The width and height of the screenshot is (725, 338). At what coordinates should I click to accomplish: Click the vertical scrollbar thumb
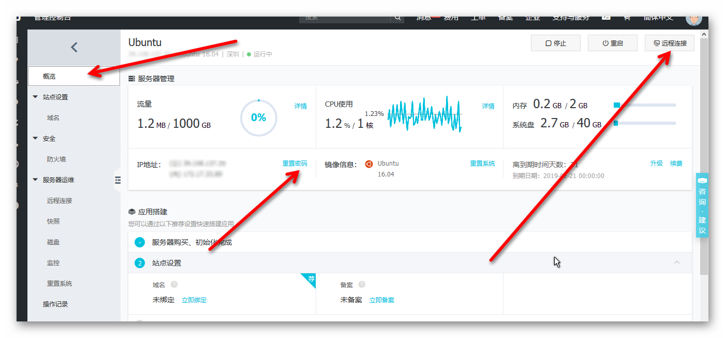point(704,156)
